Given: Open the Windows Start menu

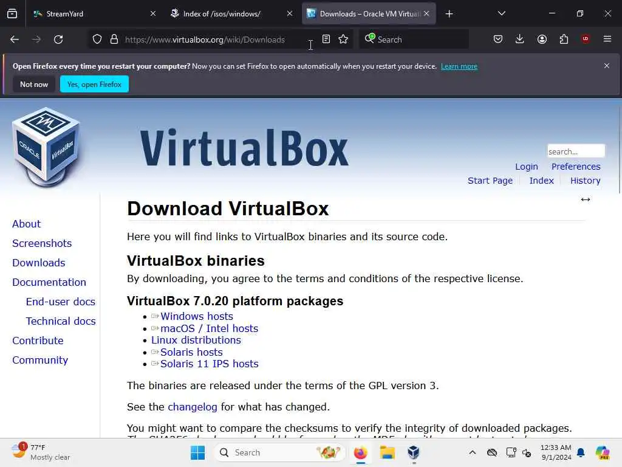Looking at the screenshot, I should pyautogui.click(x=197, y=452).
